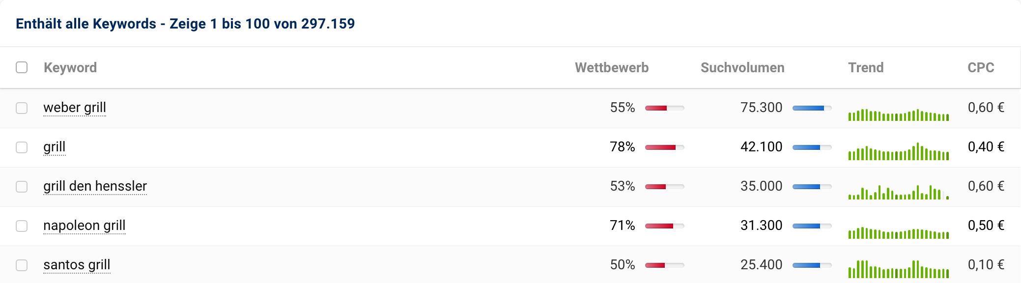Click the santos grill trend bar chart
Viewport: 1021px width, 283px height.
(x=898, y=269)
